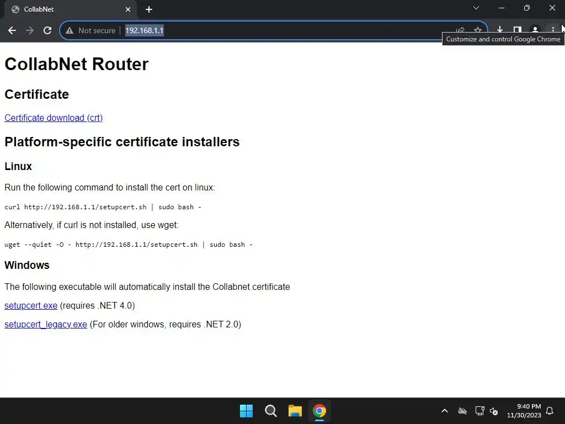The height and width of the screenshot is (424, 565).
Task: Open network status tray icon
Action: point(479,411)
